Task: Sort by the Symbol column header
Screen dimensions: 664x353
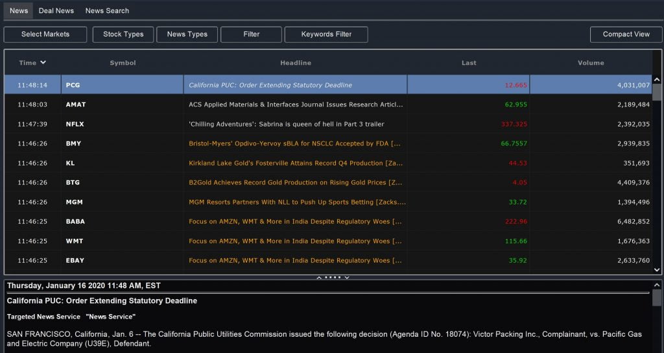Action: (123, 63)
